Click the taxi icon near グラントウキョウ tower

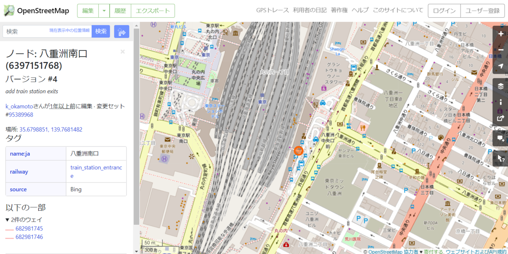coord(323,102)
